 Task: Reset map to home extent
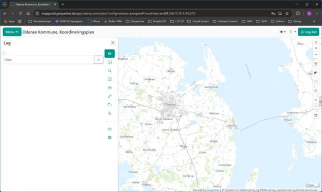pyautogui.click(x=315, y=42)
